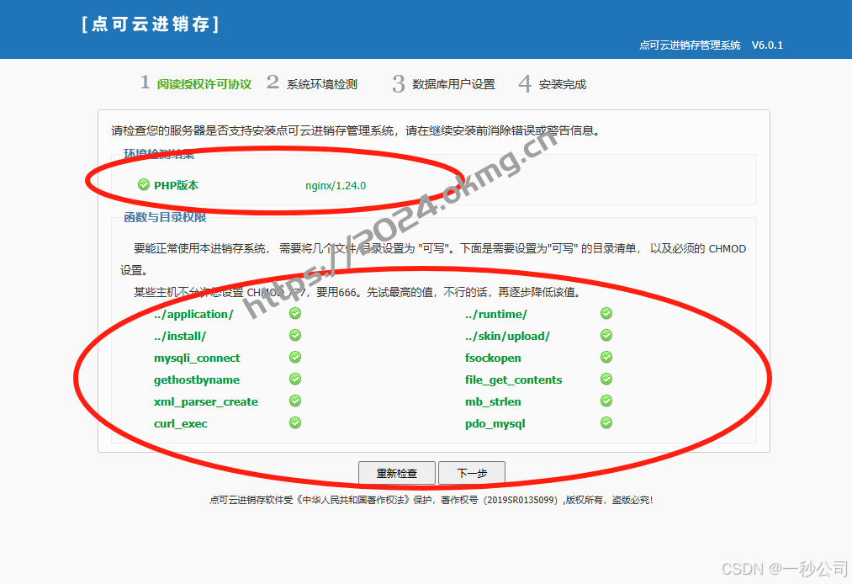Click the 下一步 button to continue
The height and width of the screenshot is (584, 852).
point(472,473)
